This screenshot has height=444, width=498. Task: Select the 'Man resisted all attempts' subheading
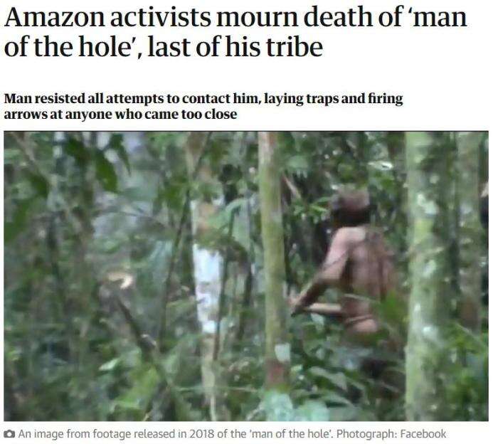pos(203,106)
